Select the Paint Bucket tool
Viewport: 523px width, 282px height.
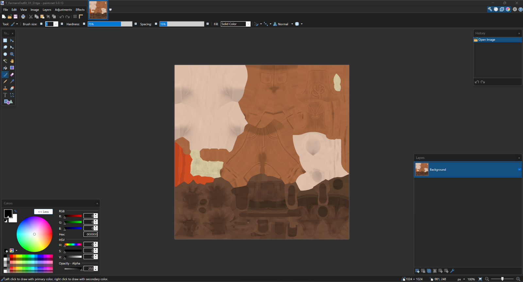pyautogui.click(x=5, y=68)
